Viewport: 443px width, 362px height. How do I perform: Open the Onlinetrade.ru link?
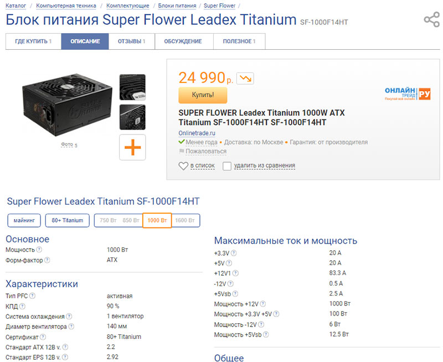coord(197,133)
